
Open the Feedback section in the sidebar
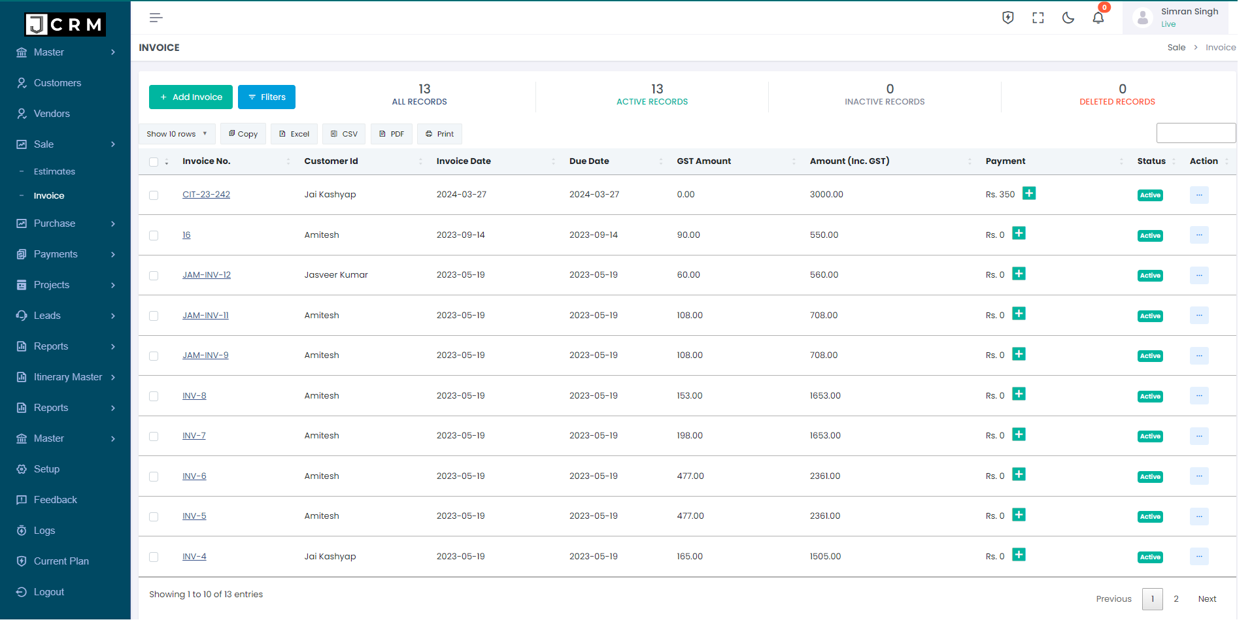pos(56,499)
